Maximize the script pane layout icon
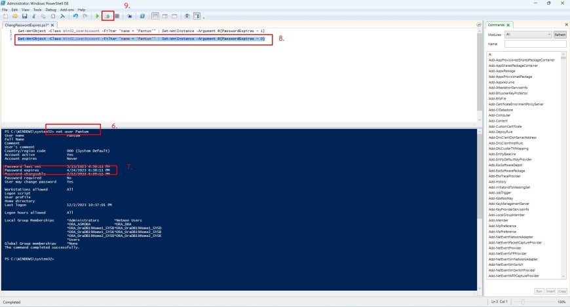 pyautogui.click(x=174, y=16)
